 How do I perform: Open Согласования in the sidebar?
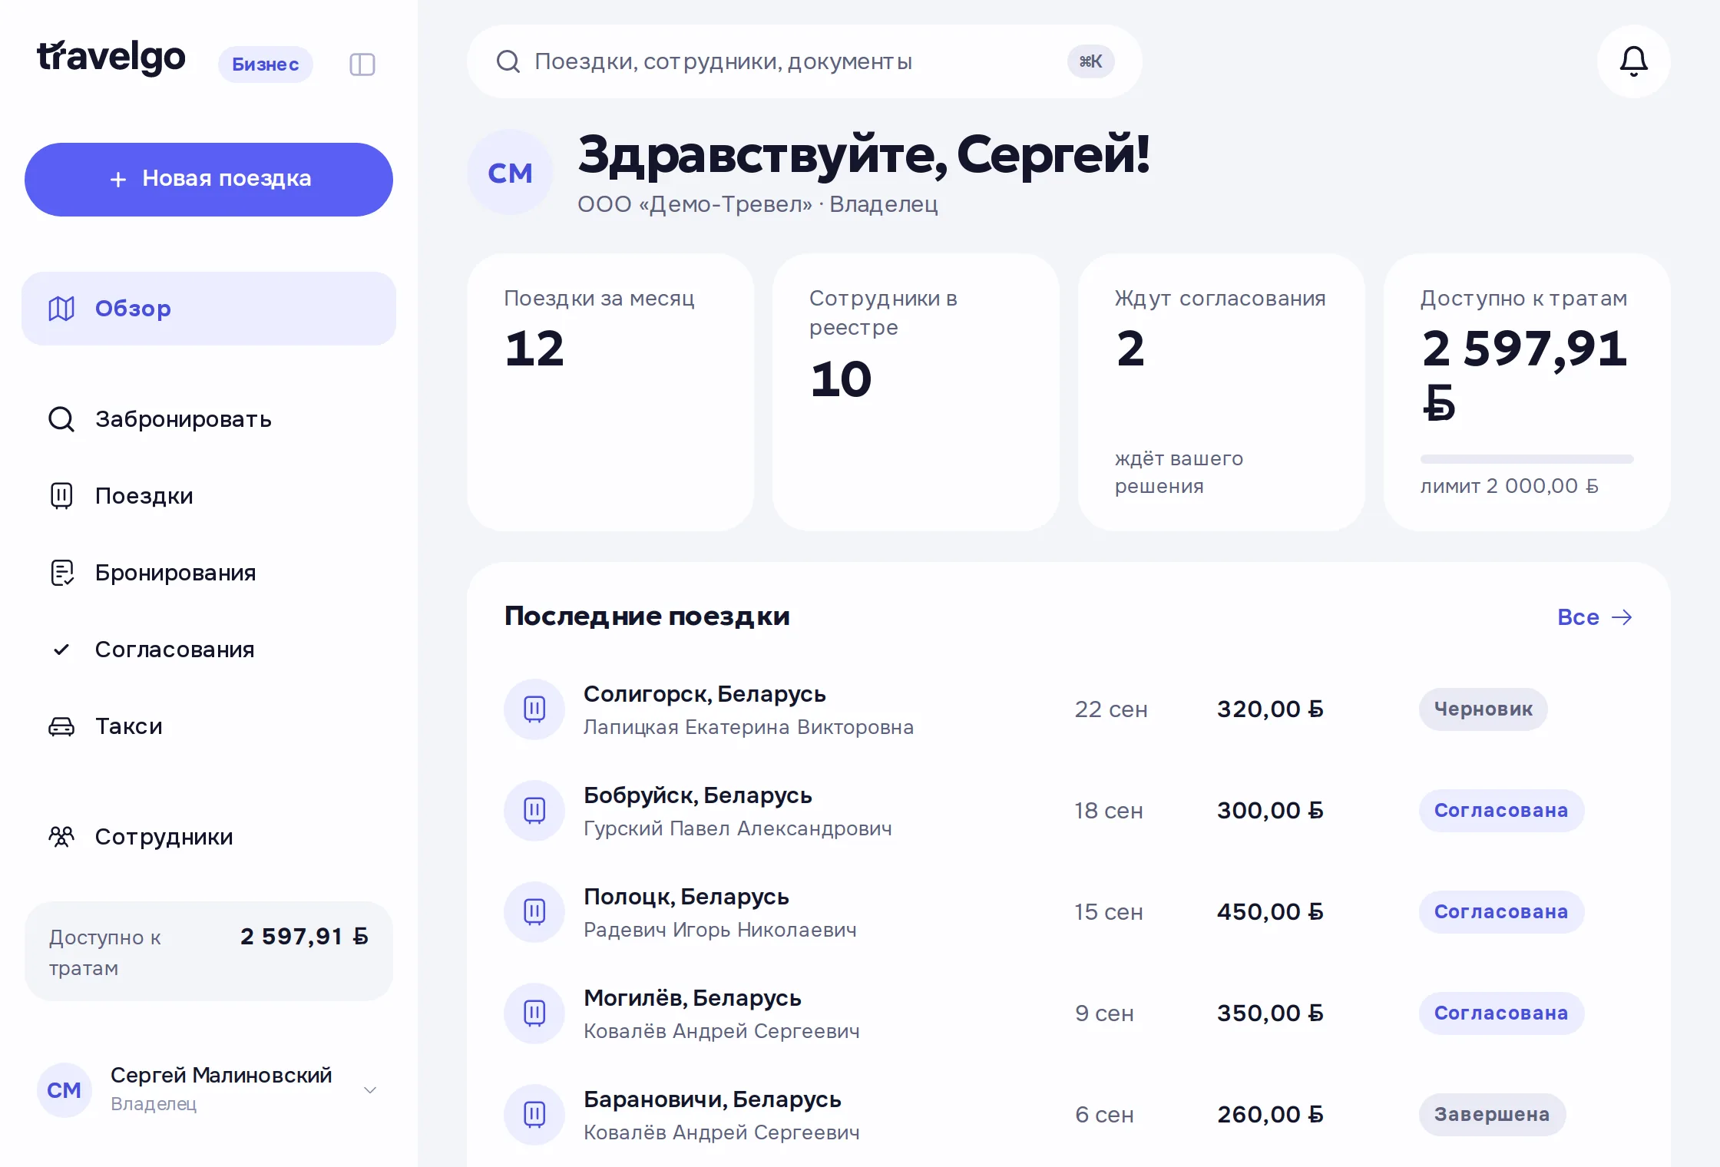[x=209, y=650]
